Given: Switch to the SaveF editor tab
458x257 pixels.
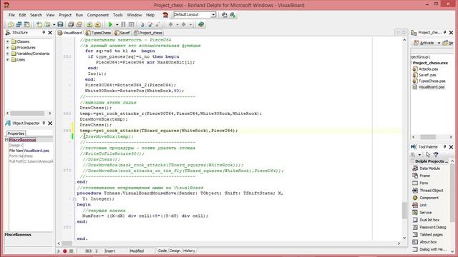Looking at the screenshot, I should tap(122, 33).
